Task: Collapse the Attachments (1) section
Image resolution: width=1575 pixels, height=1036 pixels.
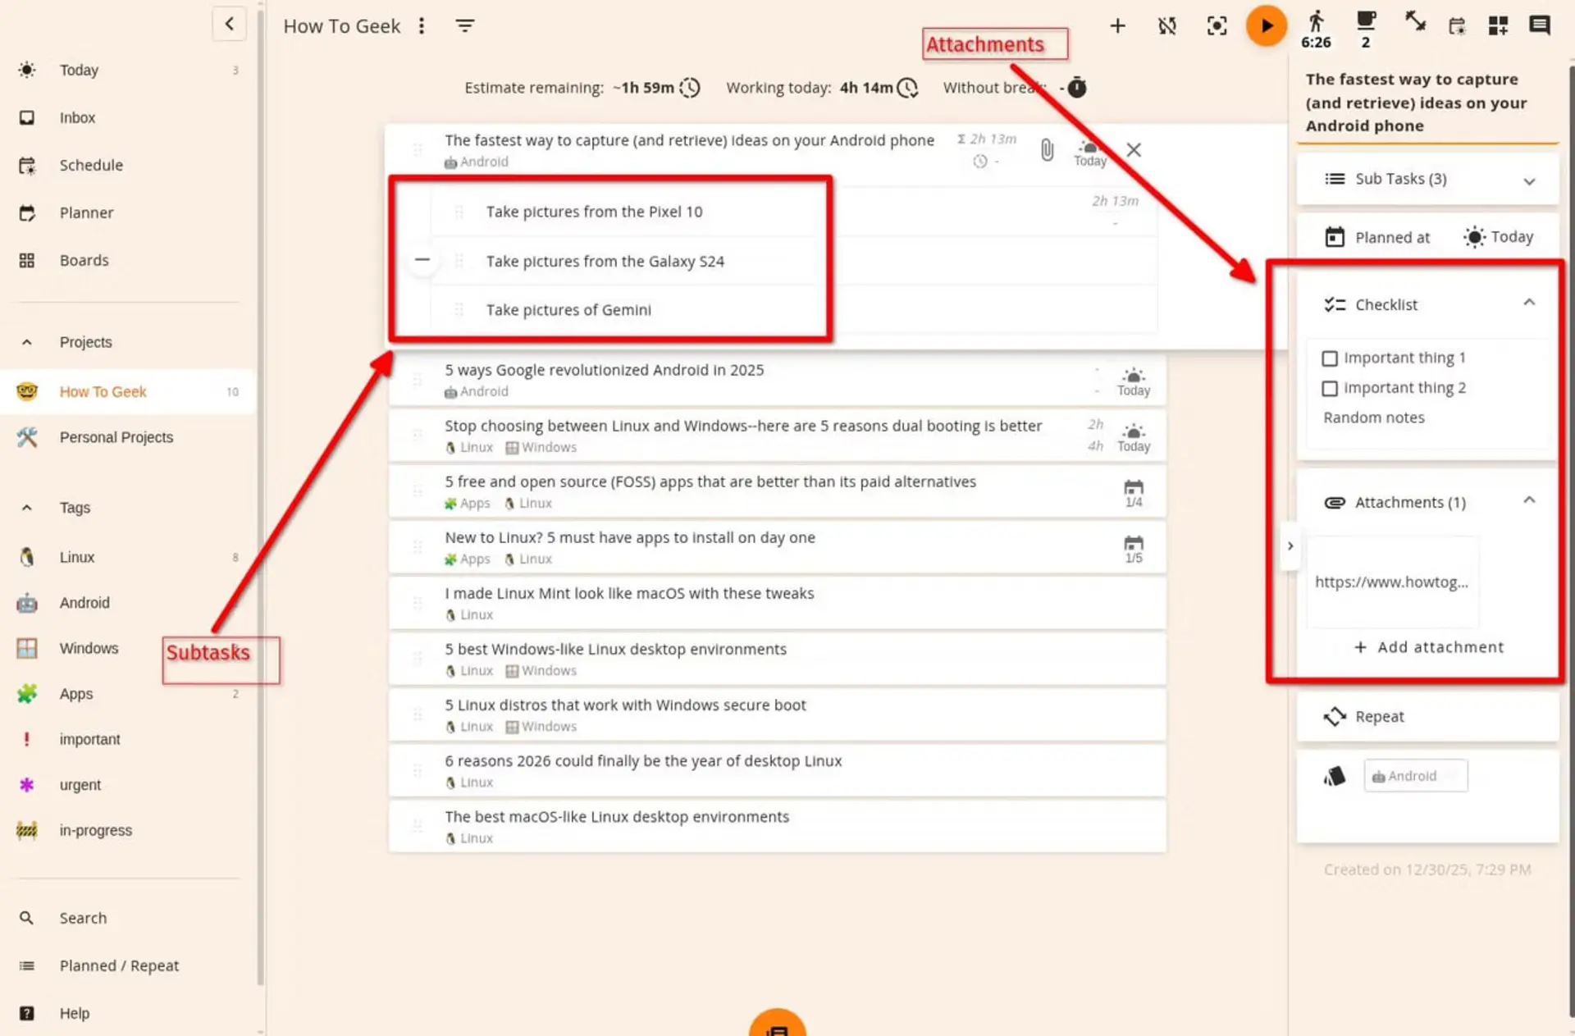Action: 1529,501
